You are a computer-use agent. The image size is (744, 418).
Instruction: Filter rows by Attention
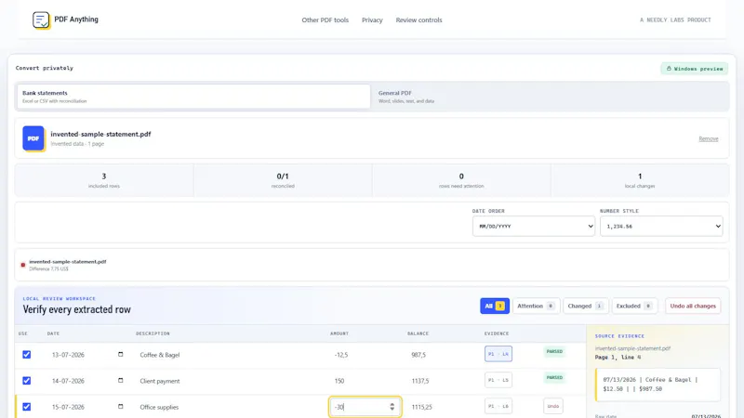(537, 306)
